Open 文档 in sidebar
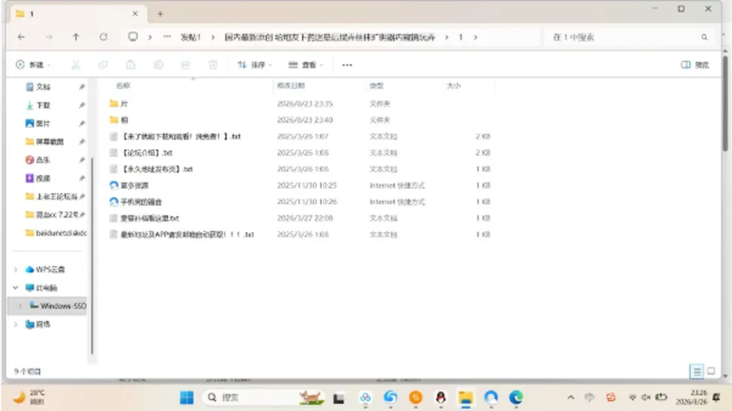 point(43,87)
